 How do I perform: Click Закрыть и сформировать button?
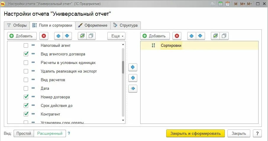[x=196, y=134]
